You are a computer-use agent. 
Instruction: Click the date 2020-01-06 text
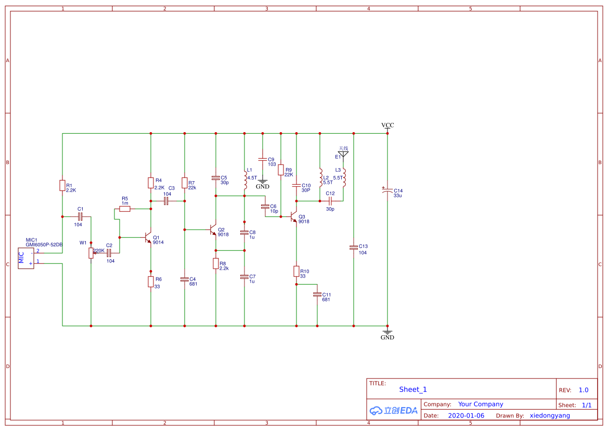pos(466,415)
